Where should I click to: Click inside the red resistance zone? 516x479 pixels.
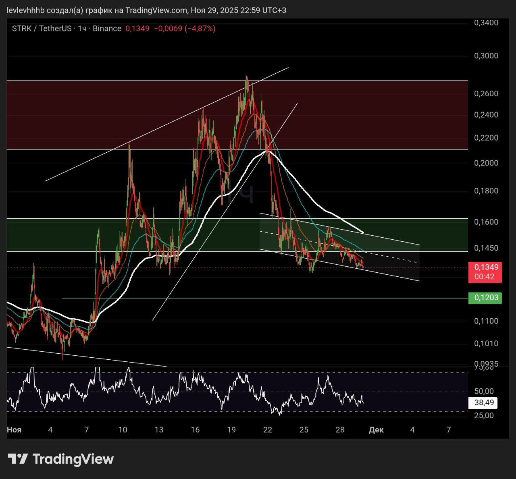121,115
